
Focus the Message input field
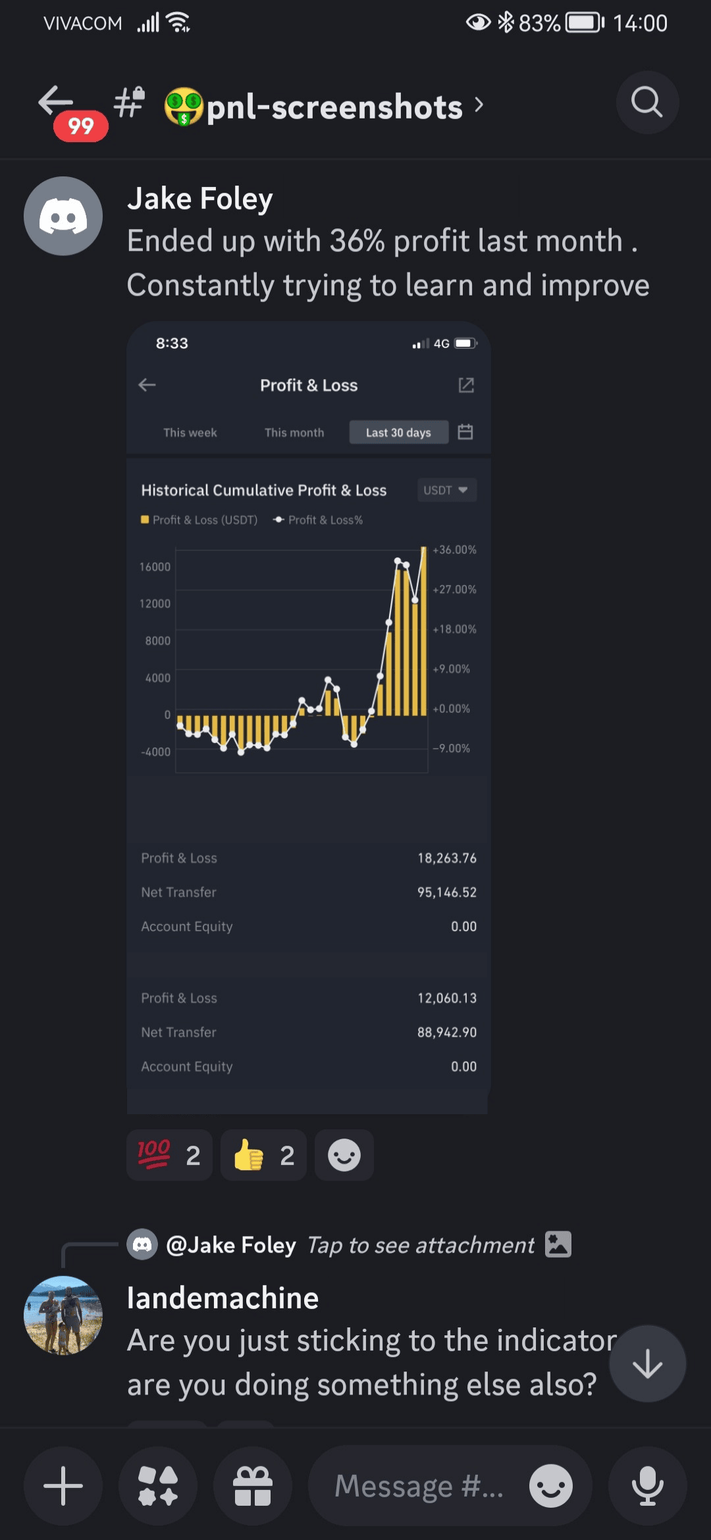click(x=419, y=1485)
